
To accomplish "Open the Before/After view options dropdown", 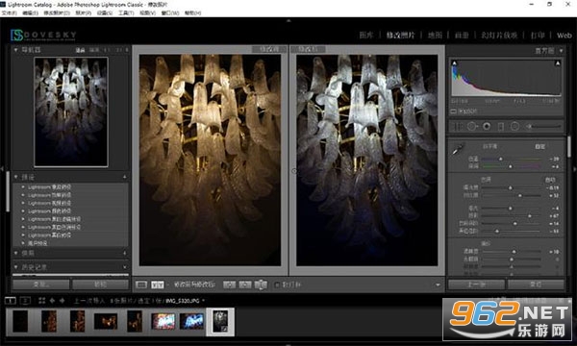I will [167, 284].
